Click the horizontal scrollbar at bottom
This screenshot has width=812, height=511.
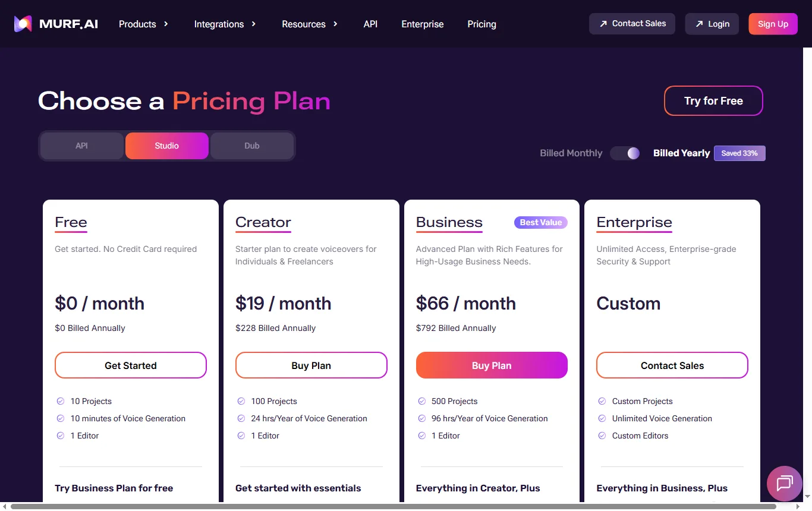pos(394,507)
